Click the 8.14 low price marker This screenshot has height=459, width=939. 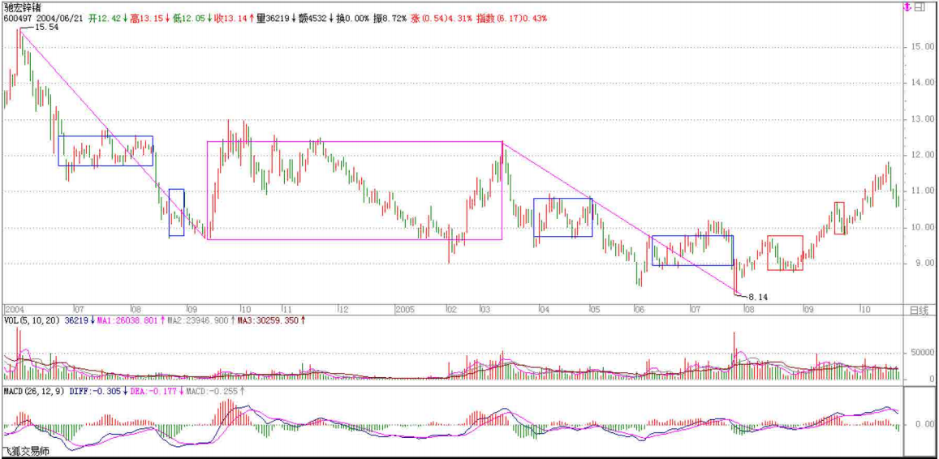click(758, 298)
